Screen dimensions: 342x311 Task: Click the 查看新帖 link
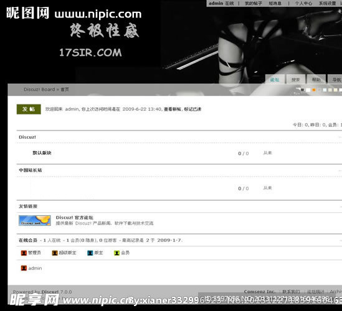pyautogui.click(x=173, y=109)
